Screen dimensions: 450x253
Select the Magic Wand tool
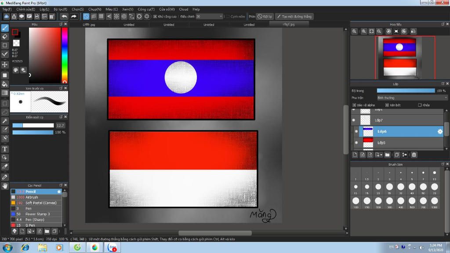pos(5,121)
